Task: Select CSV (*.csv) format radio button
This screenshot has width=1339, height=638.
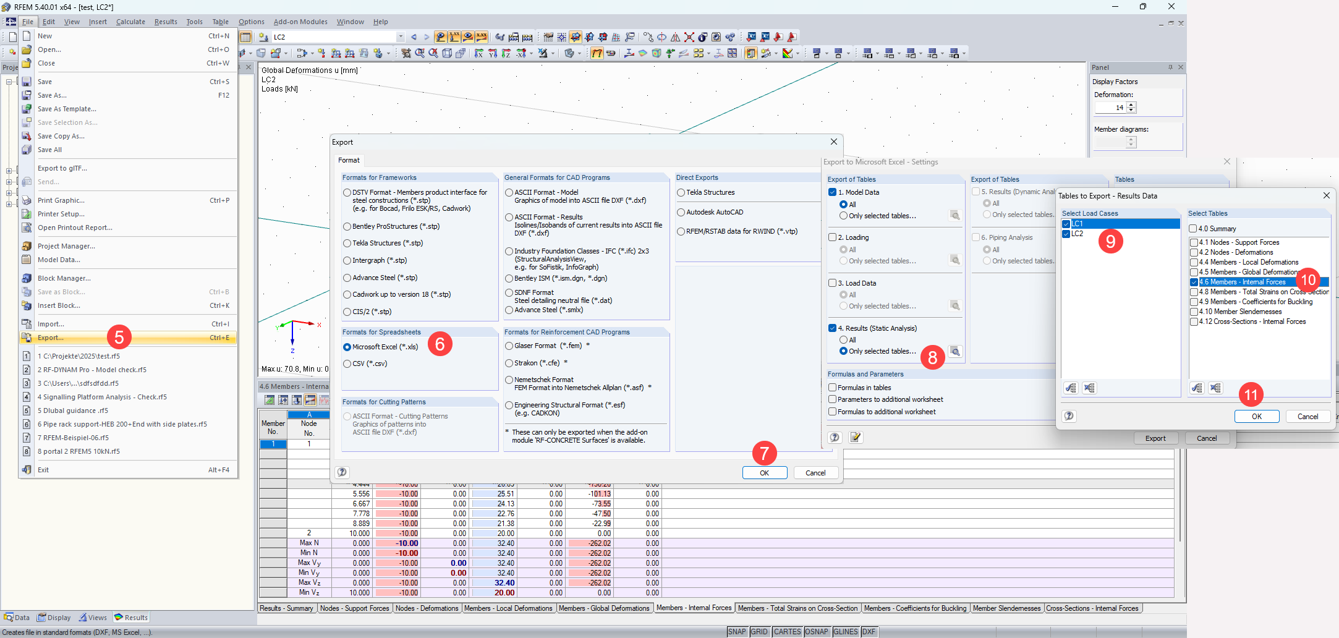Action: 347,364
